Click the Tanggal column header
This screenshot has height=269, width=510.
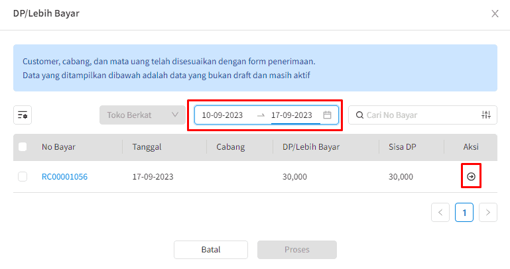pyautogui.click(x=147, y=147)
